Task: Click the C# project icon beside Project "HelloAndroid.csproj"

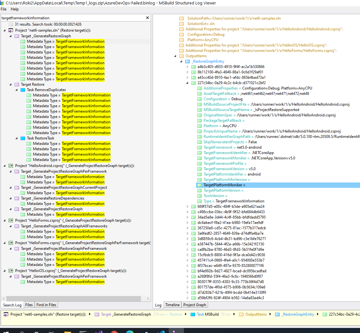Action: tap(10, 166)
